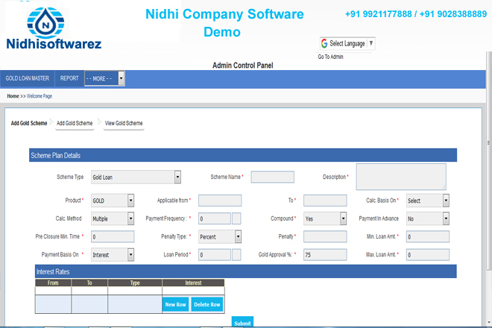Image resolution: width=492 pixels, height=328 pixels.
Task: Click the vertical page scrollbar
Action: point(489,160)
